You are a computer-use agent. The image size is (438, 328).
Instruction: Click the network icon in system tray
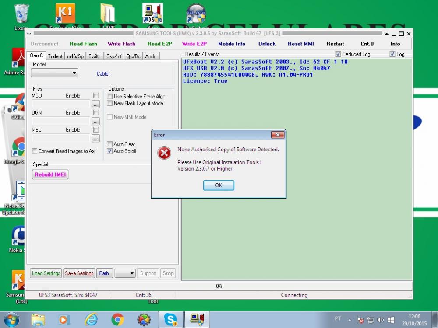click(371, 320)
